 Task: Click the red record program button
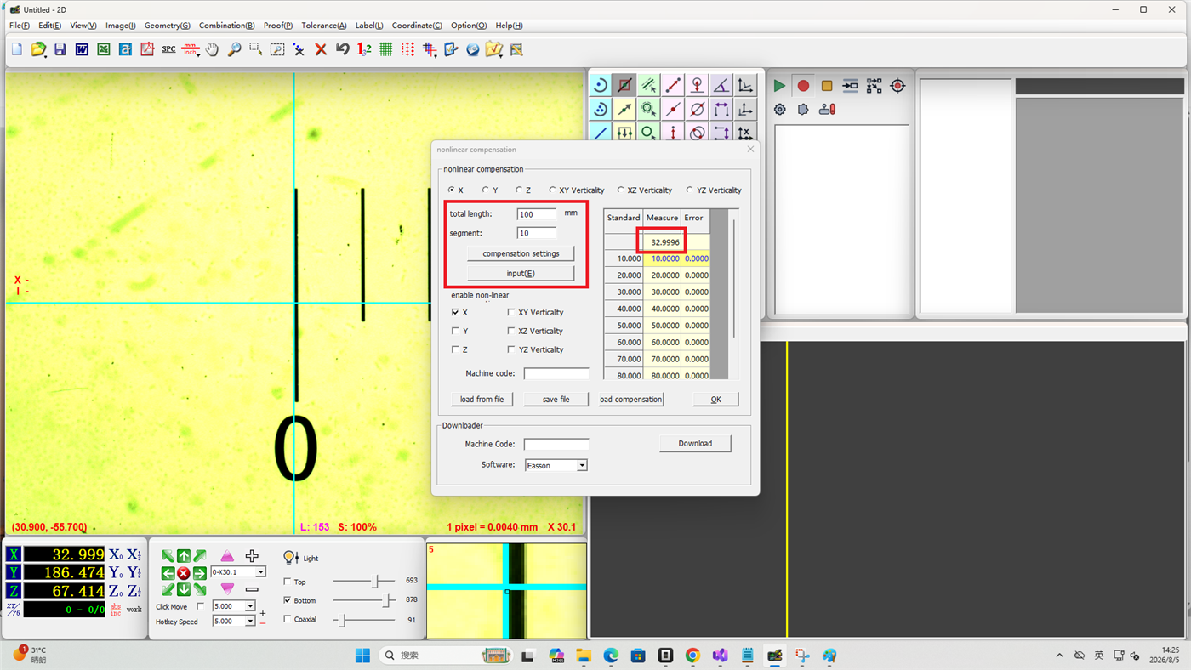pos(803,86)
